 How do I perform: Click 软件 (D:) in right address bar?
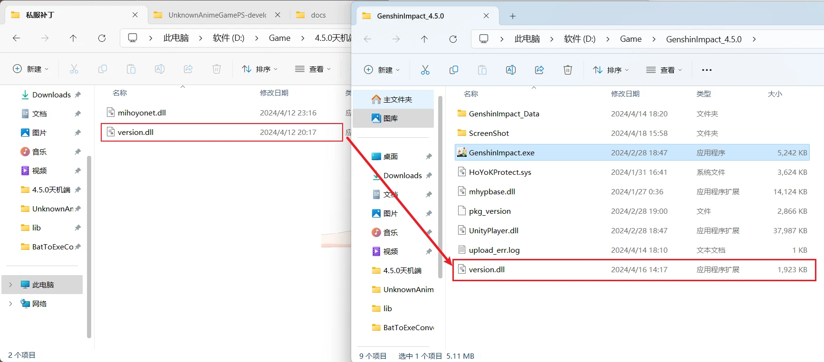pos(580,39)
